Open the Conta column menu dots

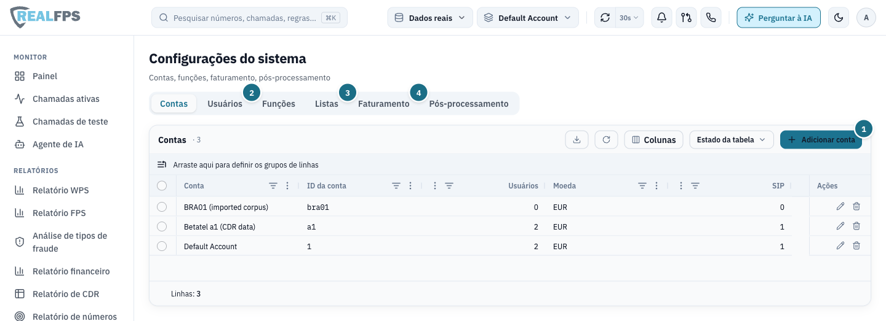click(287, 185)
